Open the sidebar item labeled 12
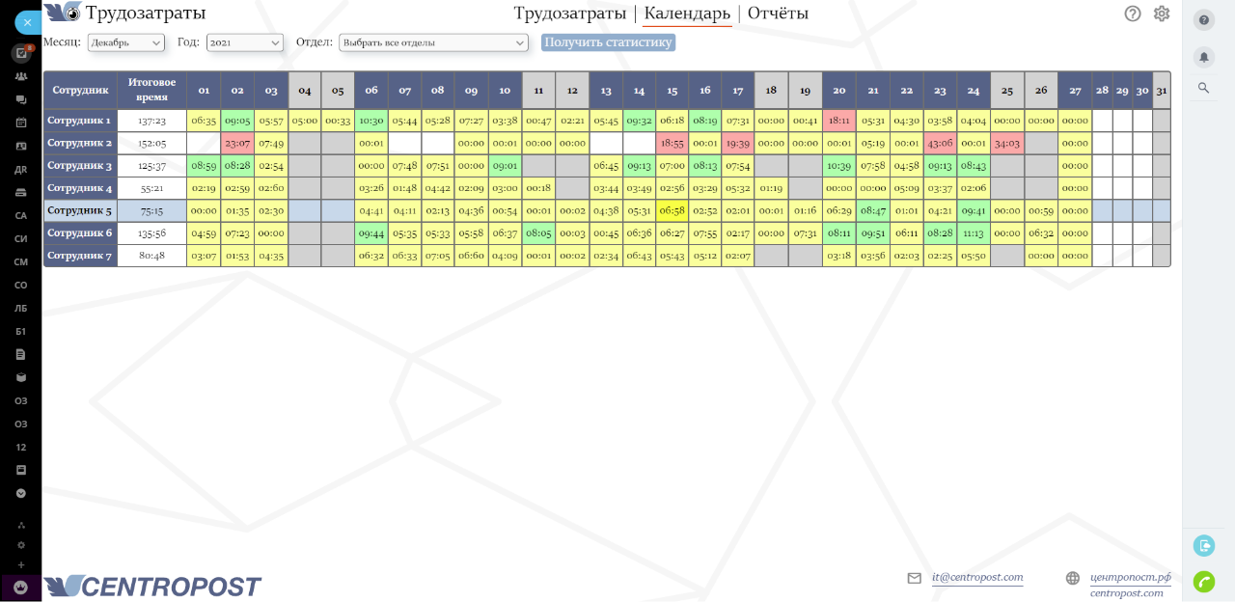Image resolution: width=1235 pixels, height=602 pixels. 21,447
